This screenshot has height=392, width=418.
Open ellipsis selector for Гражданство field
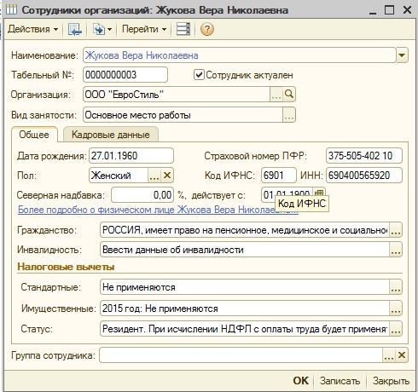click(396, 230)
